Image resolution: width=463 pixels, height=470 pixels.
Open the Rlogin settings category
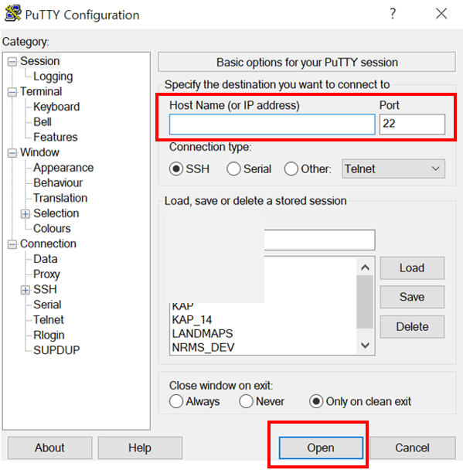coord(49,335)
